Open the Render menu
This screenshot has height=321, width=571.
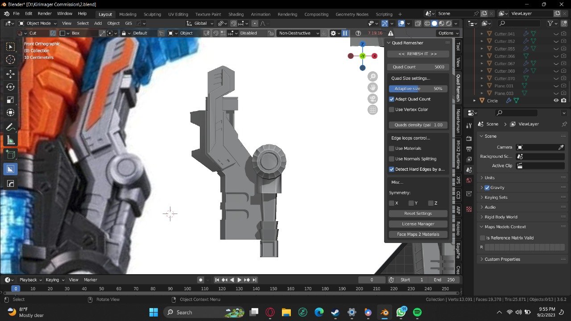(x=45, y=14)
